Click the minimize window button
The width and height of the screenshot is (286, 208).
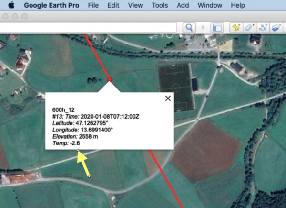pyautogui.click(x=15, y=16)
